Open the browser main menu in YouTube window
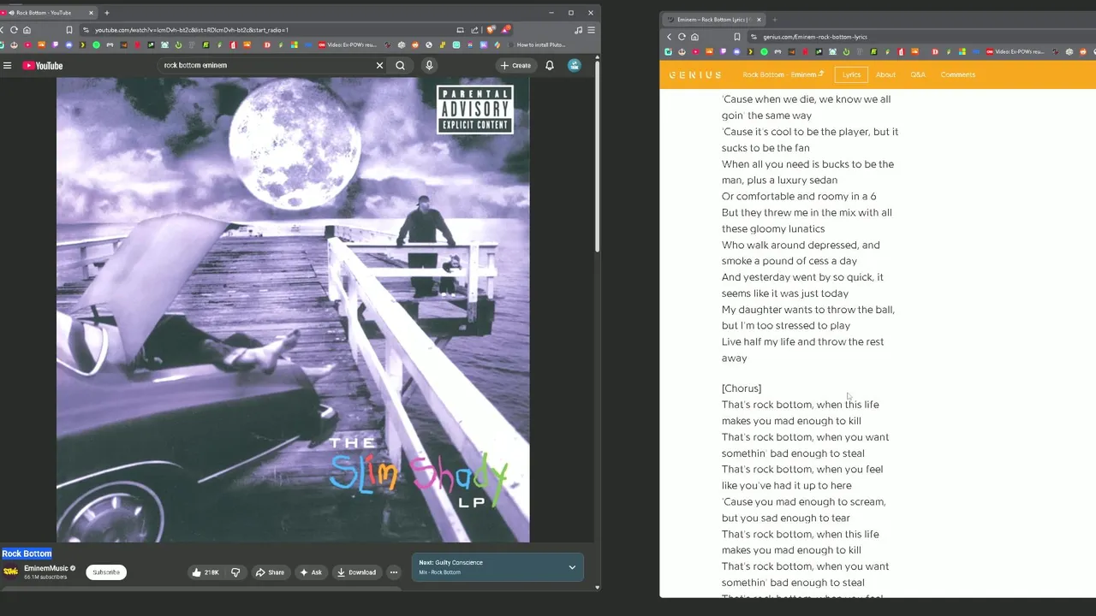This screenshot has width=1096, height=616. [x=591, y=30]
